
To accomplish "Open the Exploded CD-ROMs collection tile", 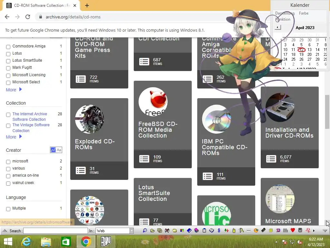I will (99, 139).
